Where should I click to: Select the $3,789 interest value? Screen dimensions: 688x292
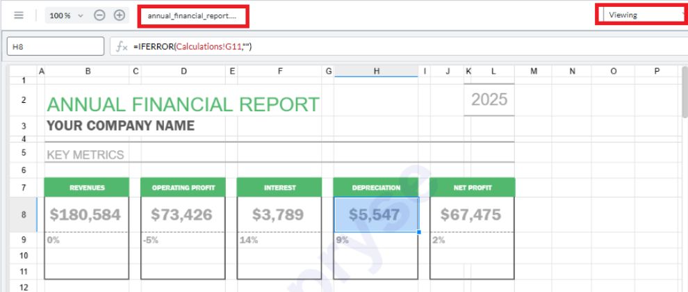pos(278,215)
